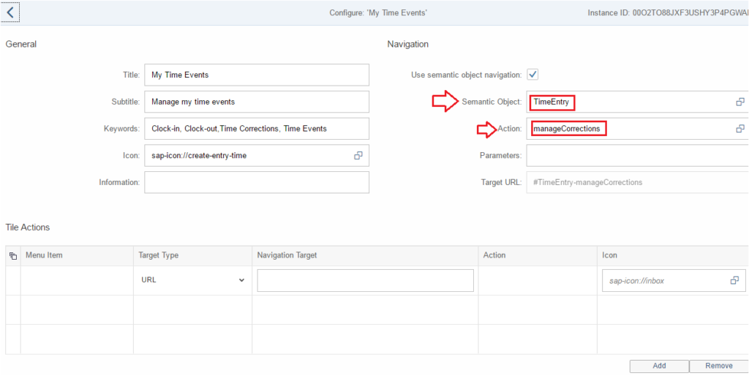749x376 pixels.
Task: Click the empty Information input field
Action: 257,182
